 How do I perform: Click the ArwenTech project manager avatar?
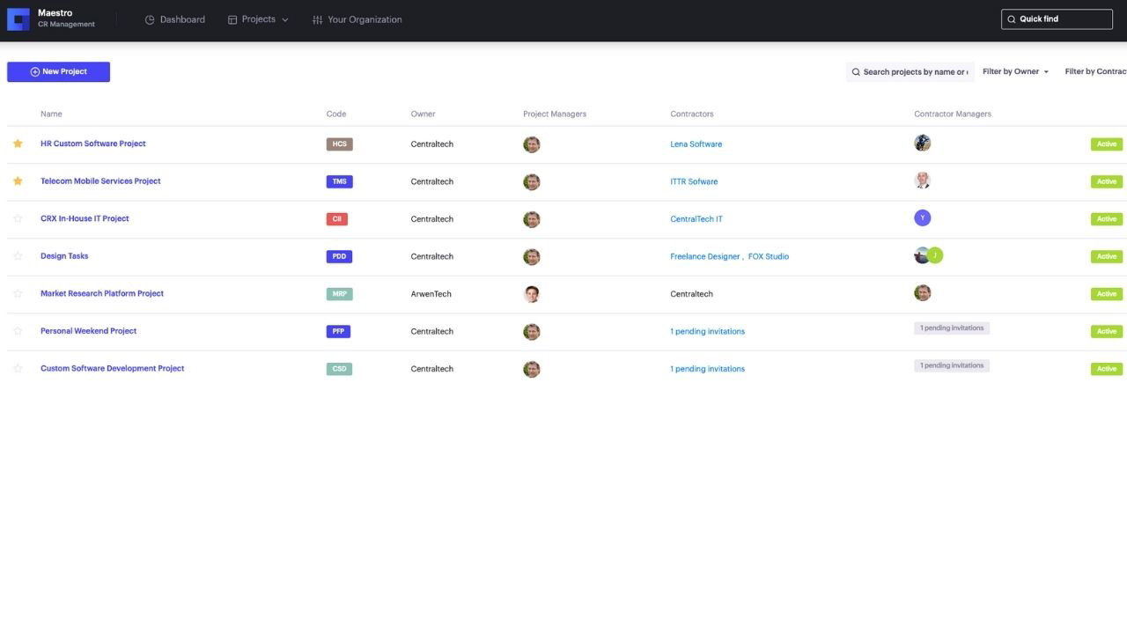(531, 294)
